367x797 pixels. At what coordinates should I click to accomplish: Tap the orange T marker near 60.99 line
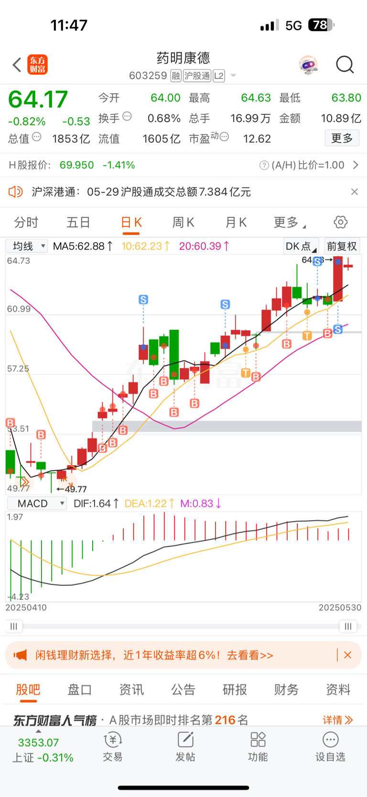tap(307, 336)
